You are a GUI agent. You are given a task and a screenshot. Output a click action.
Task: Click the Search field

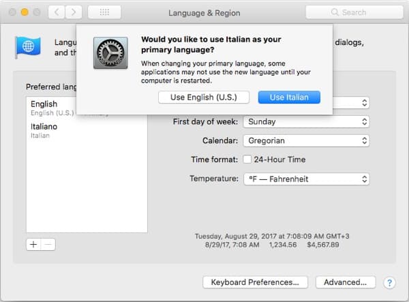(353, 12)
